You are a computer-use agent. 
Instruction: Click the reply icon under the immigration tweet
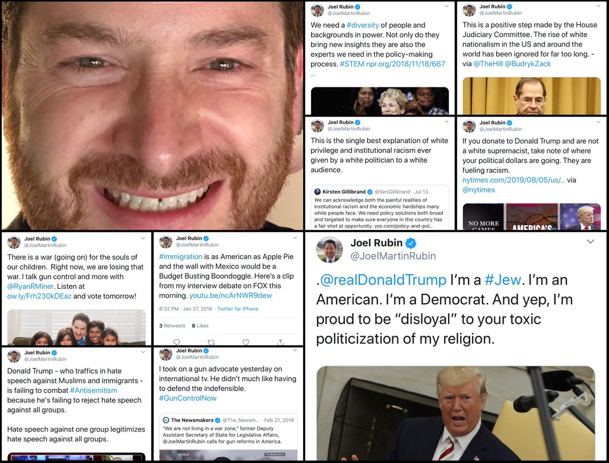pos(177,342)
